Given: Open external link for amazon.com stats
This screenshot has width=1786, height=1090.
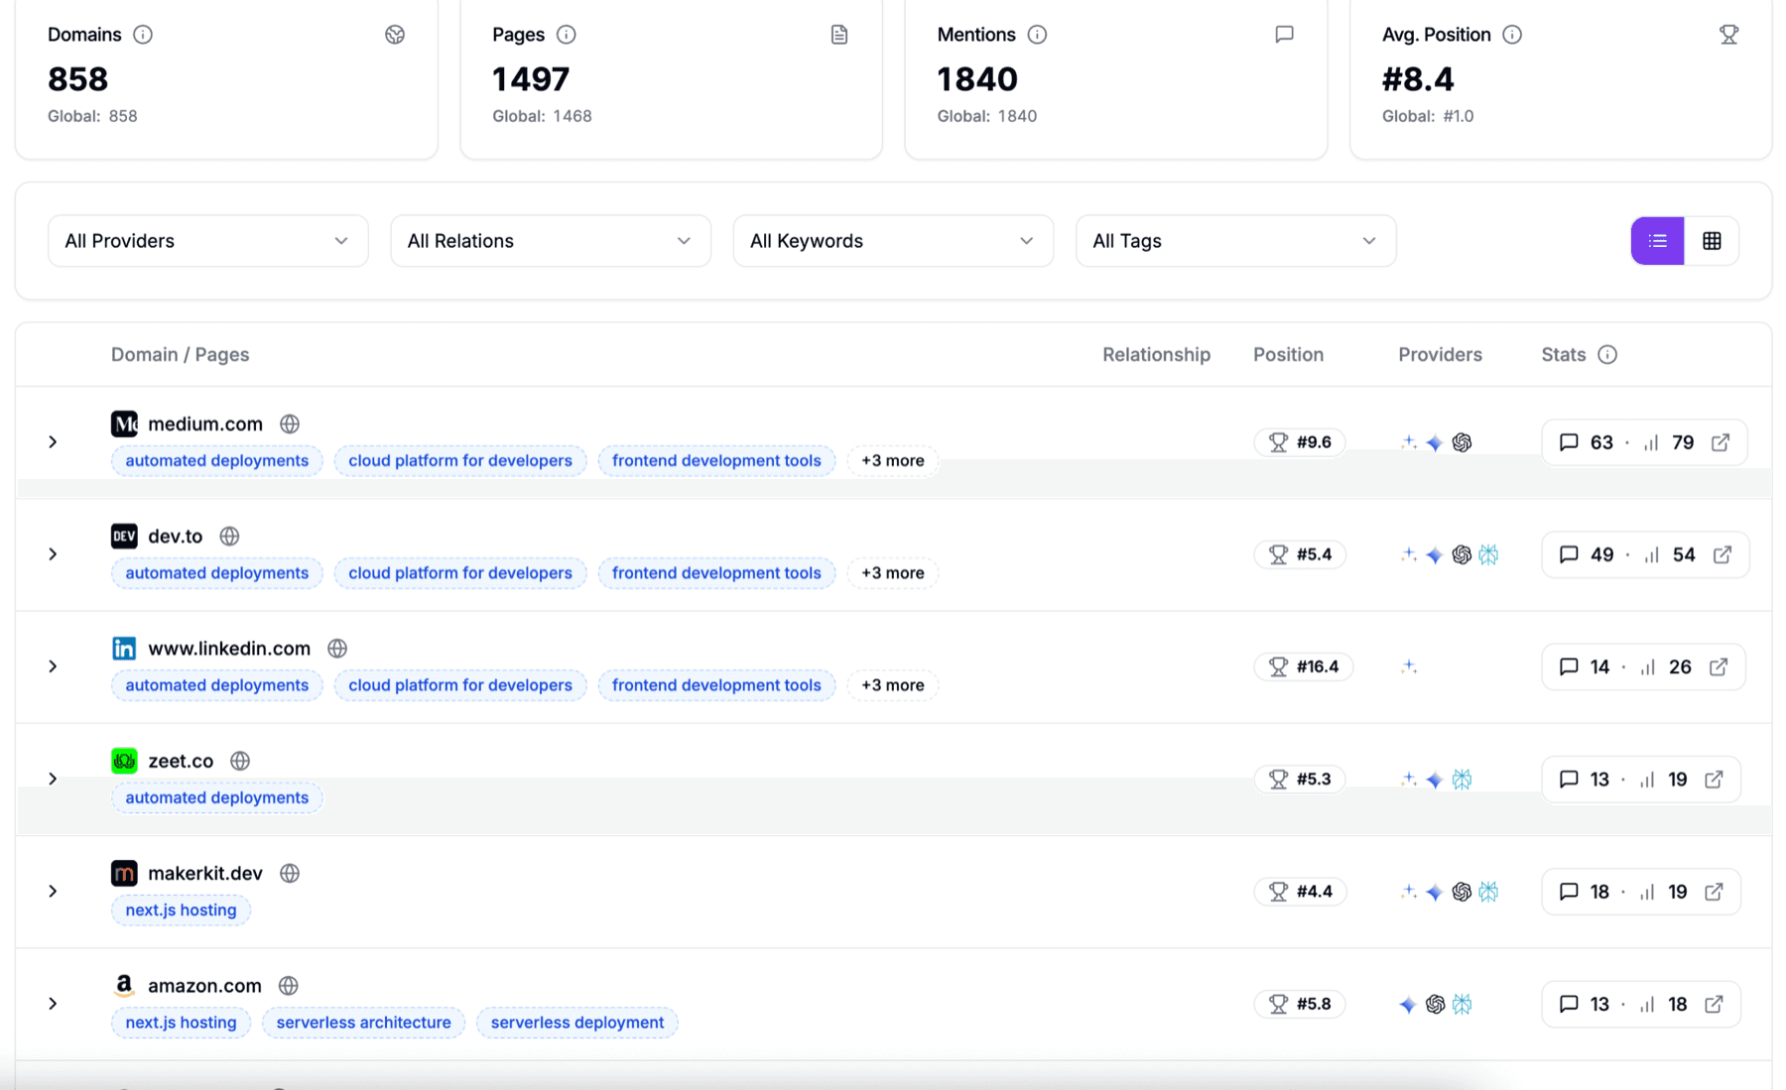Looking at the screenshot, I should (1714, 1004).
